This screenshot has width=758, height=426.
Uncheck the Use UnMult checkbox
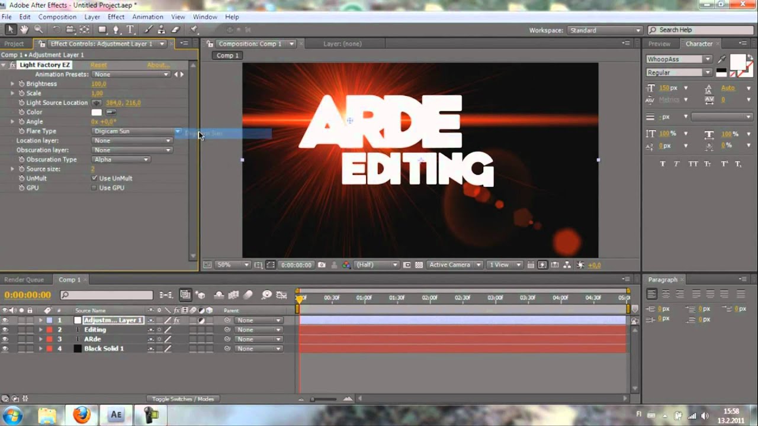tap(94, 178)
